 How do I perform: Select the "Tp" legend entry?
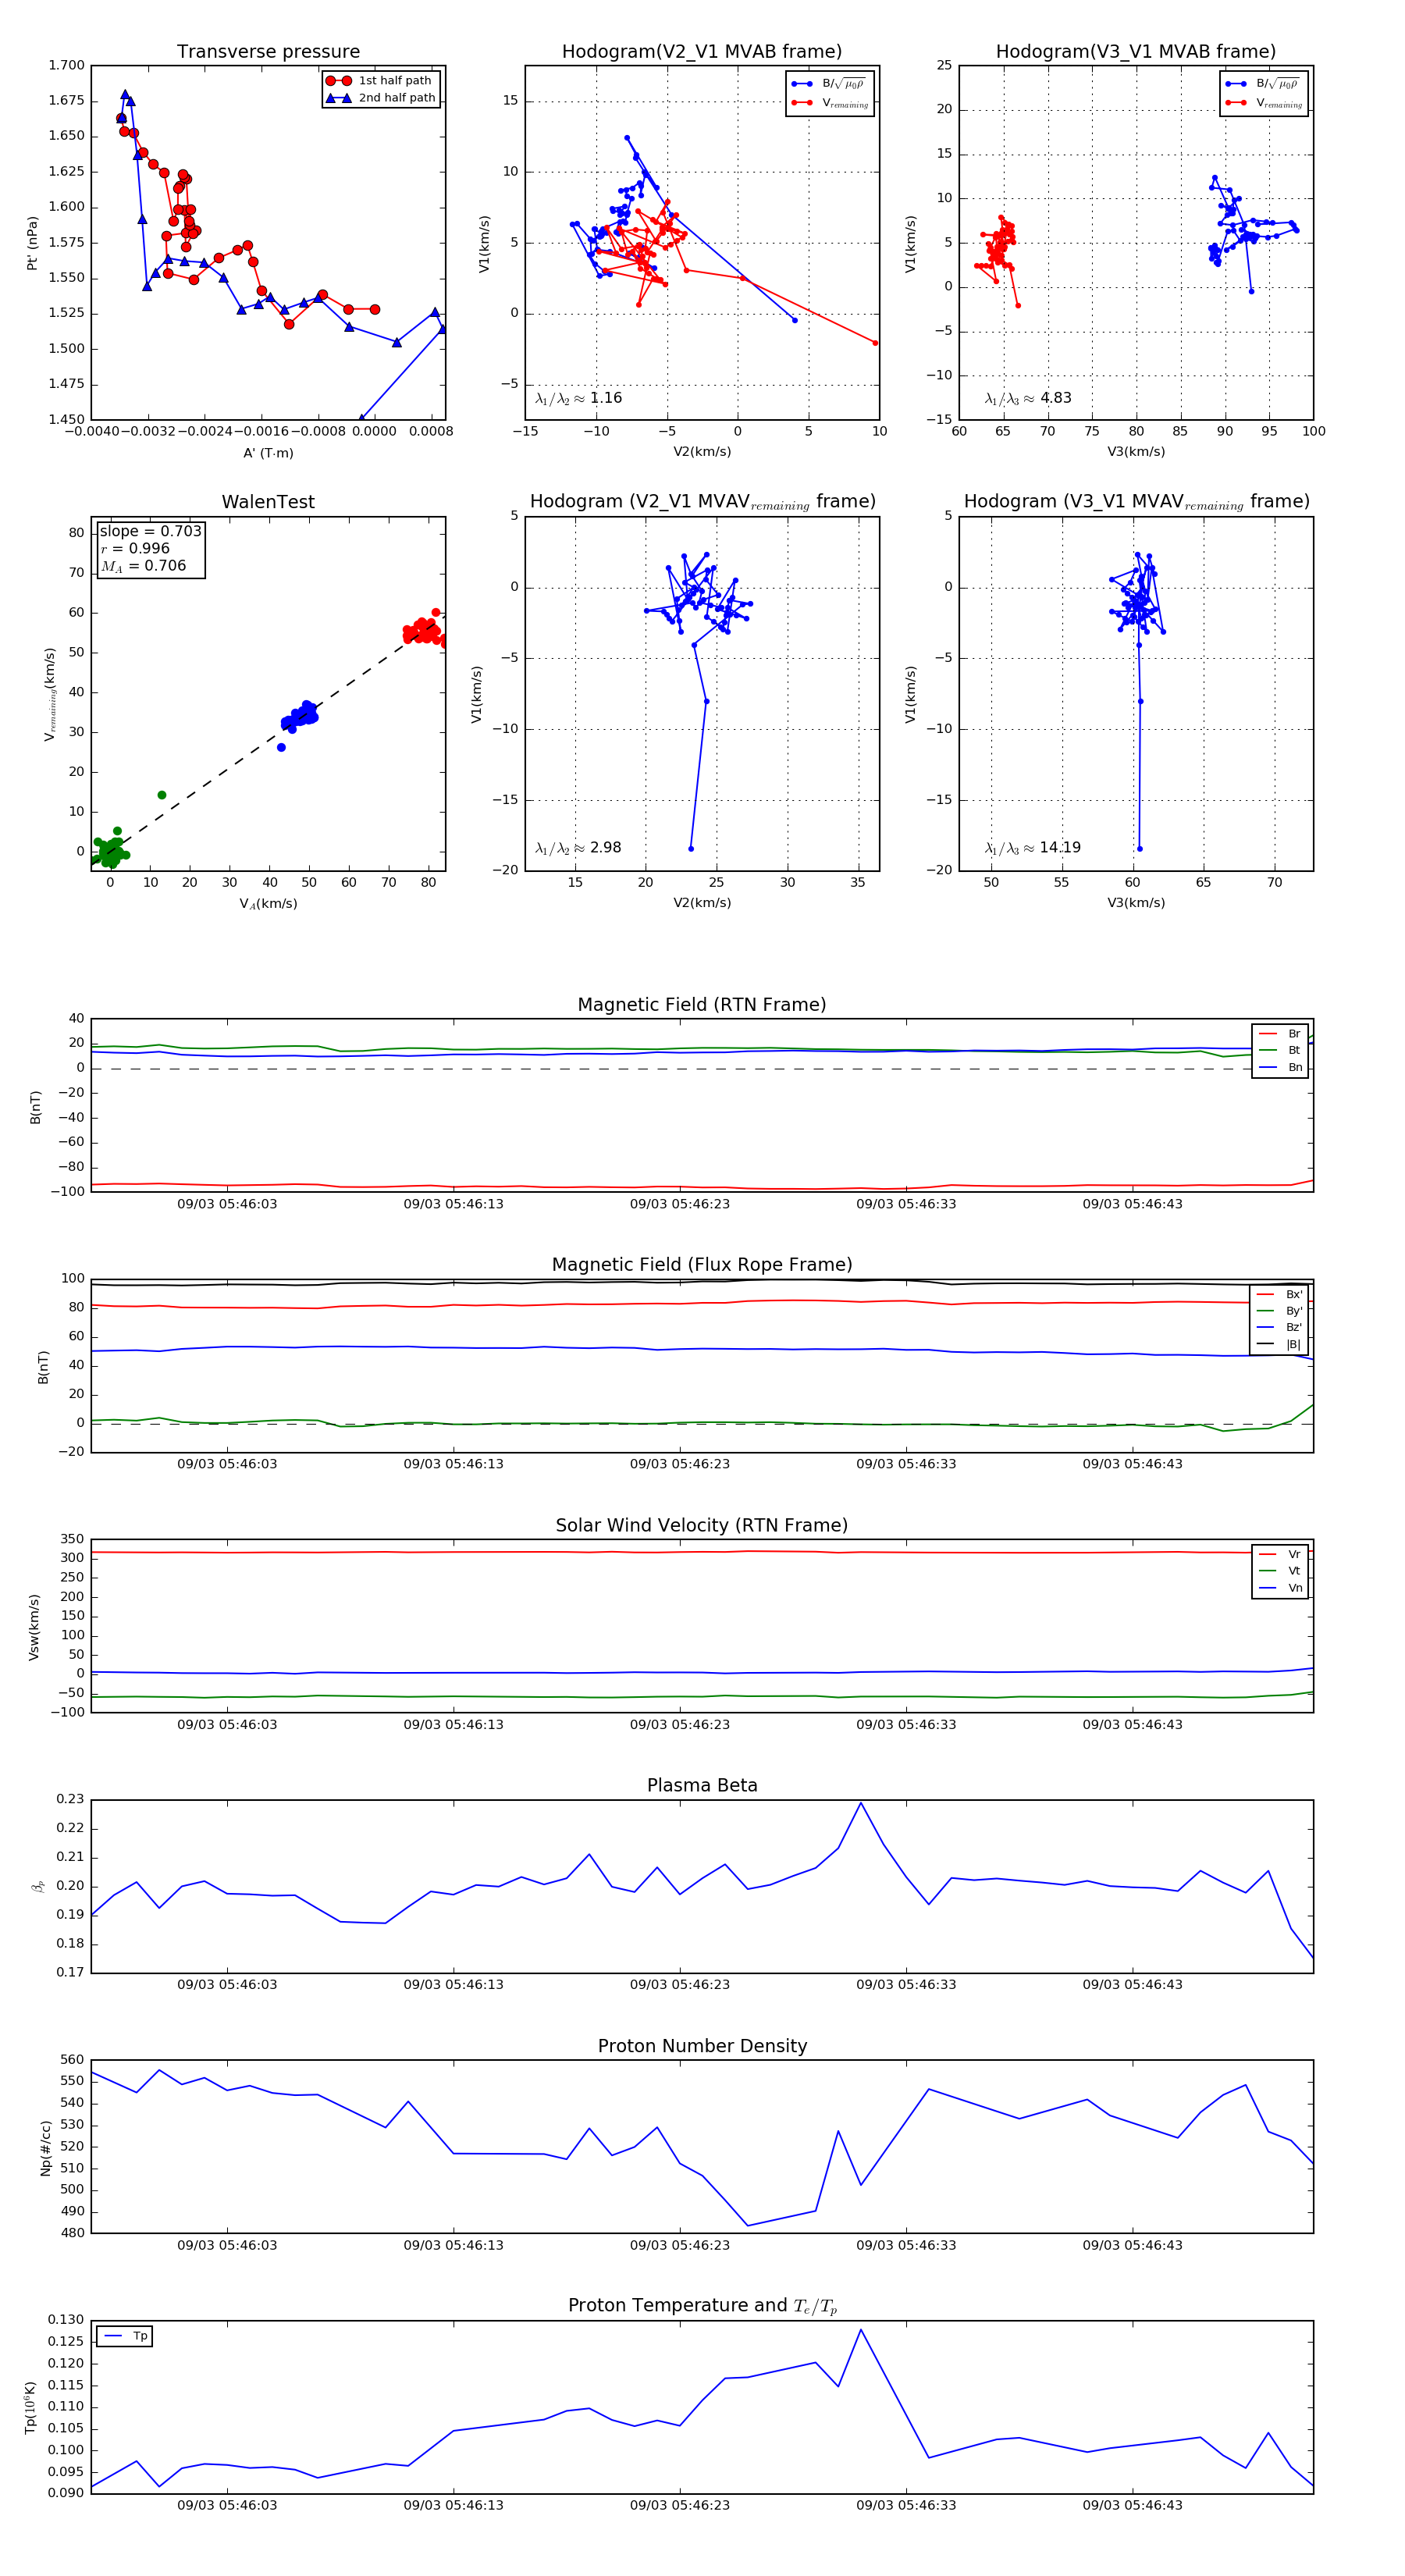click(126, 2336)
